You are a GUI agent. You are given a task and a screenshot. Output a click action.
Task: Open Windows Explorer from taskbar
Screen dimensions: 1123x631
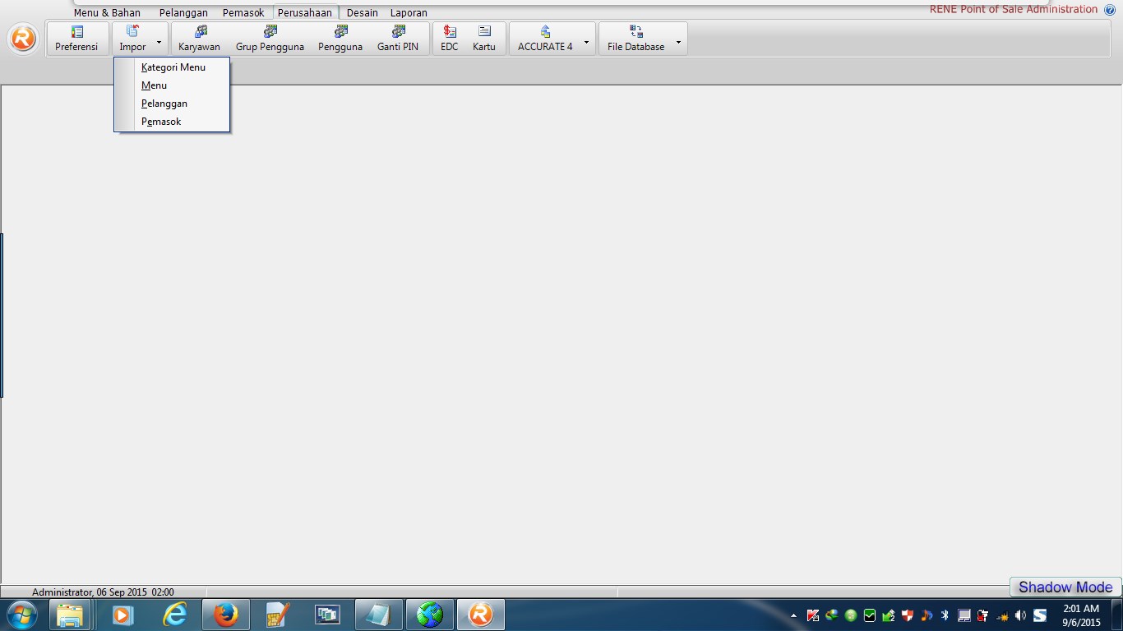tap(71, 615)
